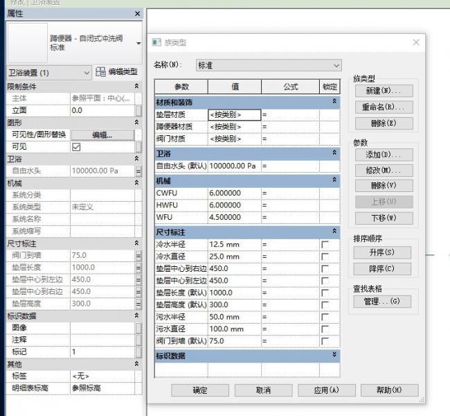450x416 pixels.
Task: Click 确定 to confirm family types
Action: [x=200, y=390]
